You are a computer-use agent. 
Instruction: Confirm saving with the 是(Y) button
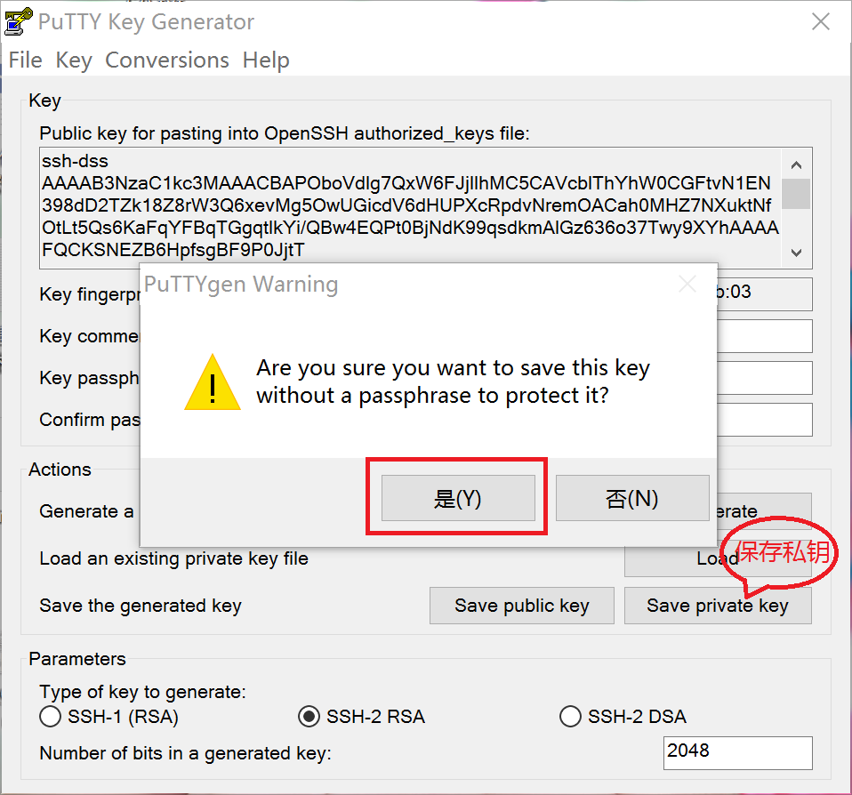tap(458, 498)
